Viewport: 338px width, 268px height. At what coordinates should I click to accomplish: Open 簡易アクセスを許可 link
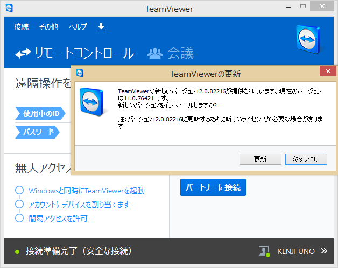(x=58, y=219)
